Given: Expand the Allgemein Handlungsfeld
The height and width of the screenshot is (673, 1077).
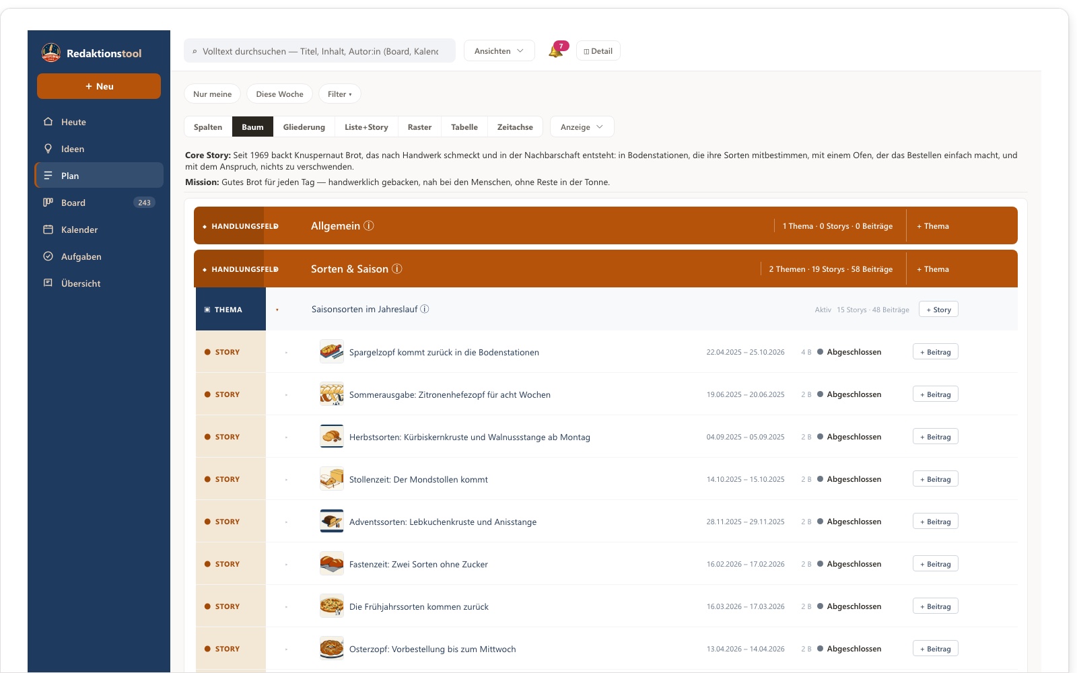Looking at the screenshot, I should coord(276,226).
